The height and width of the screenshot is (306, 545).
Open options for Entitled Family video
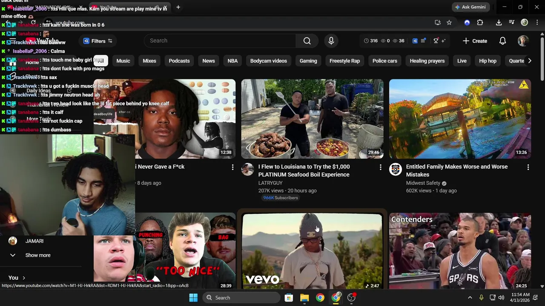click(x=528, y=167)
